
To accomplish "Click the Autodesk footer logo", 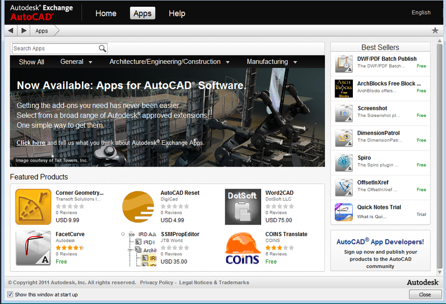I will pyautogui.click(x=423, y=282).
